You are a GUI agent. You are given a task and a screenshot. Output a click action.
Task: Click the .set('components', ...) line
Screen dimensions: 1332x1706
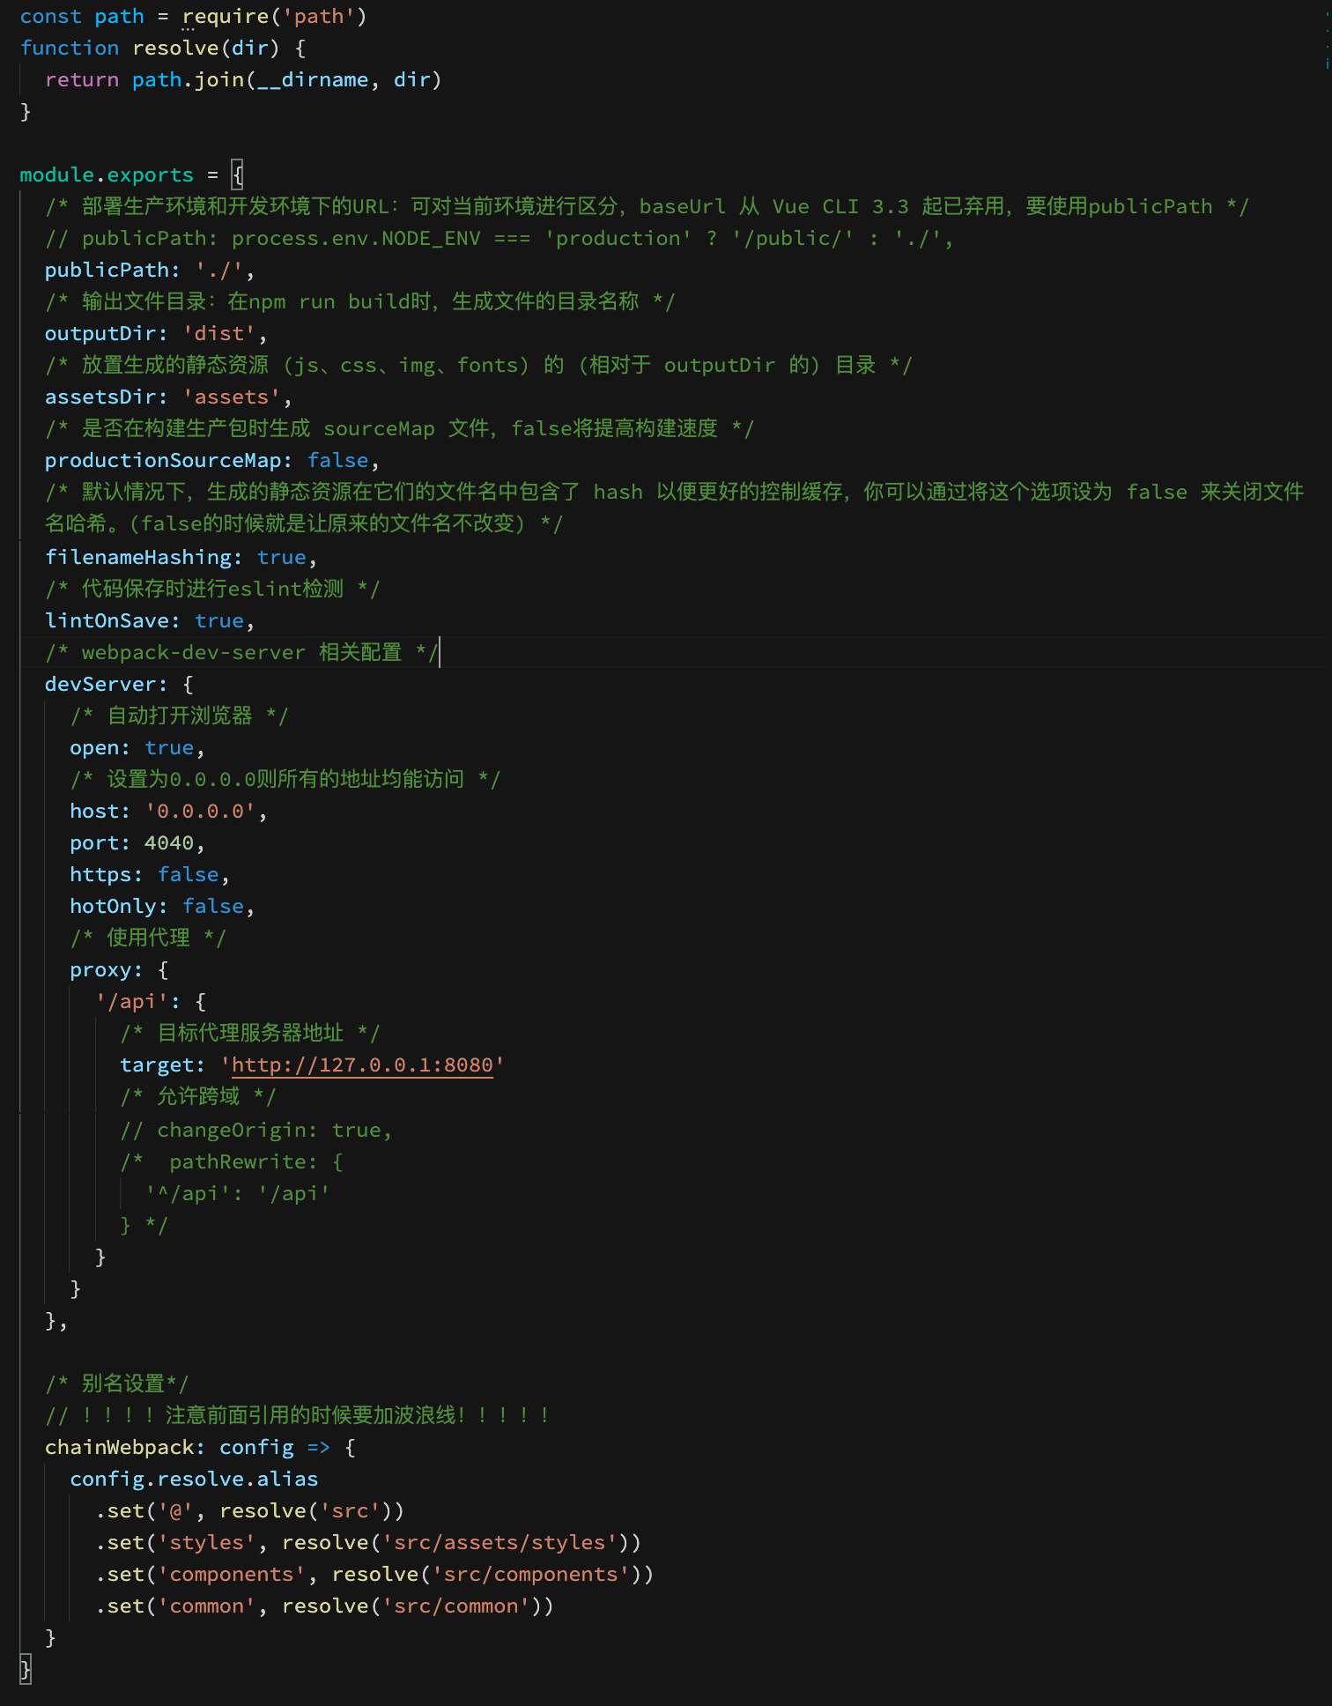[x=374, y=1574]
